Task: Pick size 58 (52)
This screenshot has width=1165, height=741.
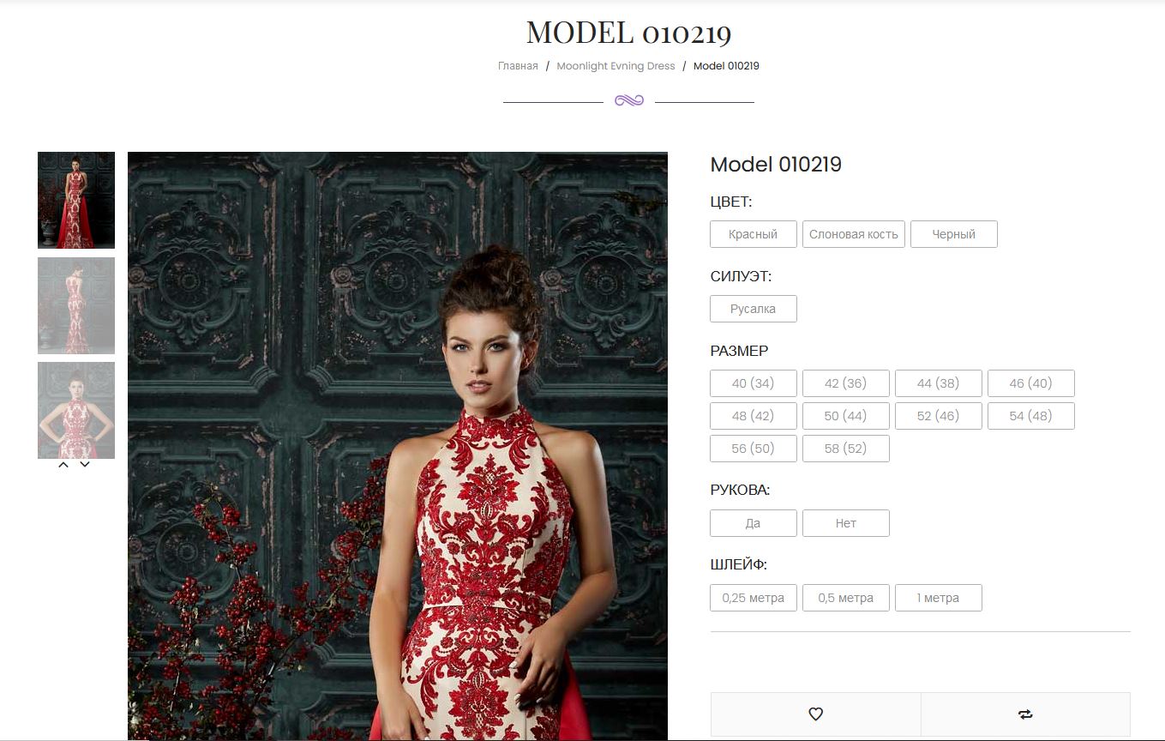Action: click(x=846, y=449)
